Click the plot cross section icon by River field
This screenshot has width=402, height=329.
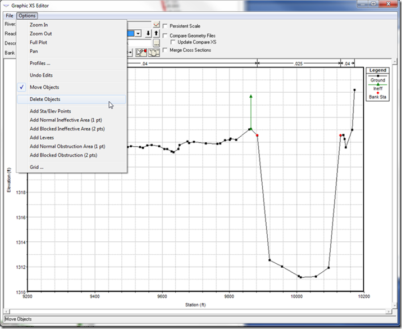[x=156, y=25]
